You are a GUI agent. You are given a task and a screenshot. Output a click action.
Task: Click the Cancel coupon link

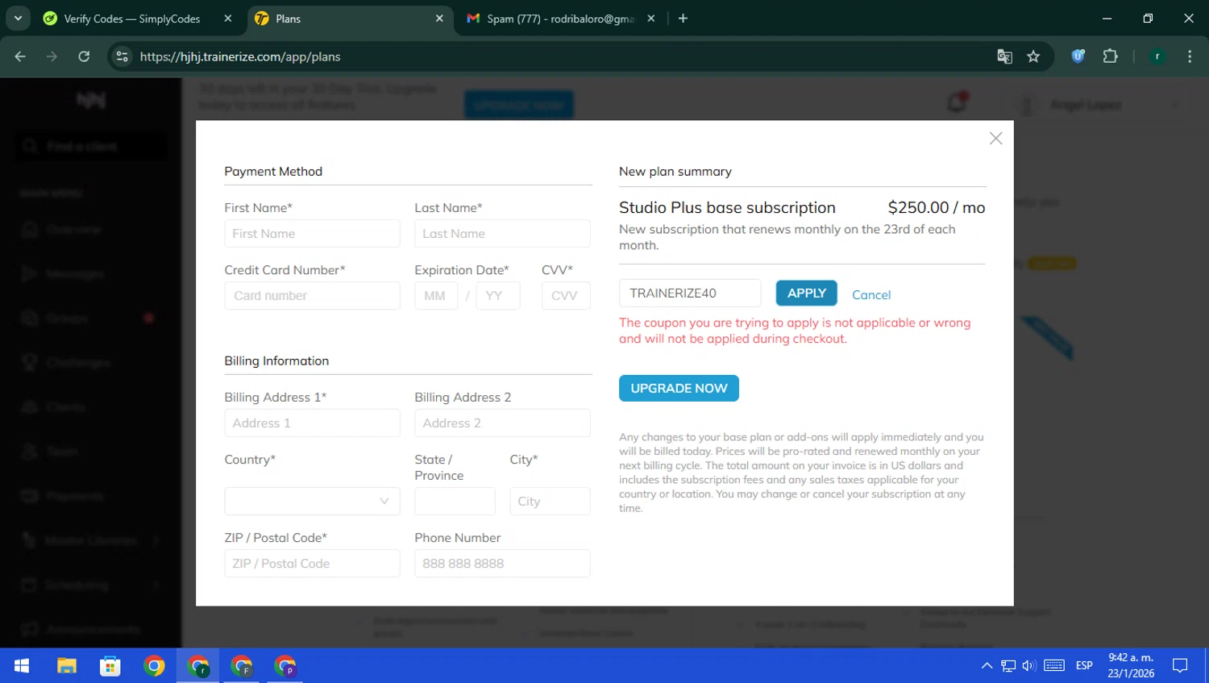(871, 295)
